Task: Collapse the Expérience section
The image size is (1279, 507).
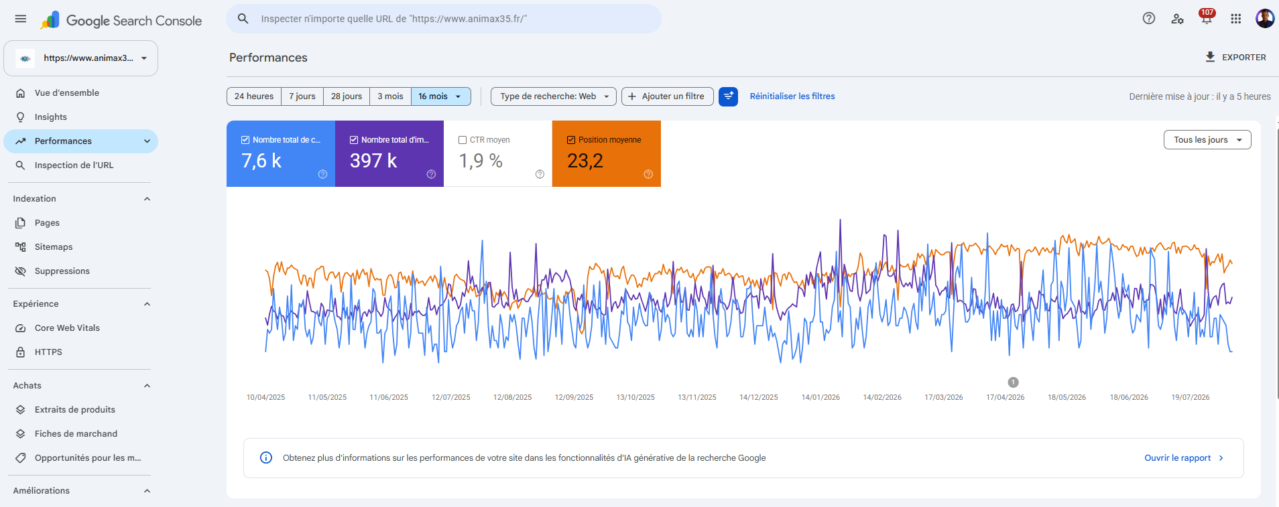Action: [x=147, y=304]
